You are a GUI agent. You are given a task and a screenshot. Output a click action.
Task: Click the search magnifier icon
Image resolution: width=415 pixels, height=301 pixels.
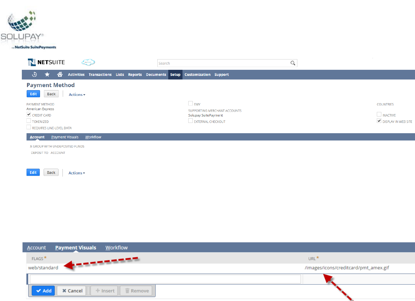click(x=293, y=63)
